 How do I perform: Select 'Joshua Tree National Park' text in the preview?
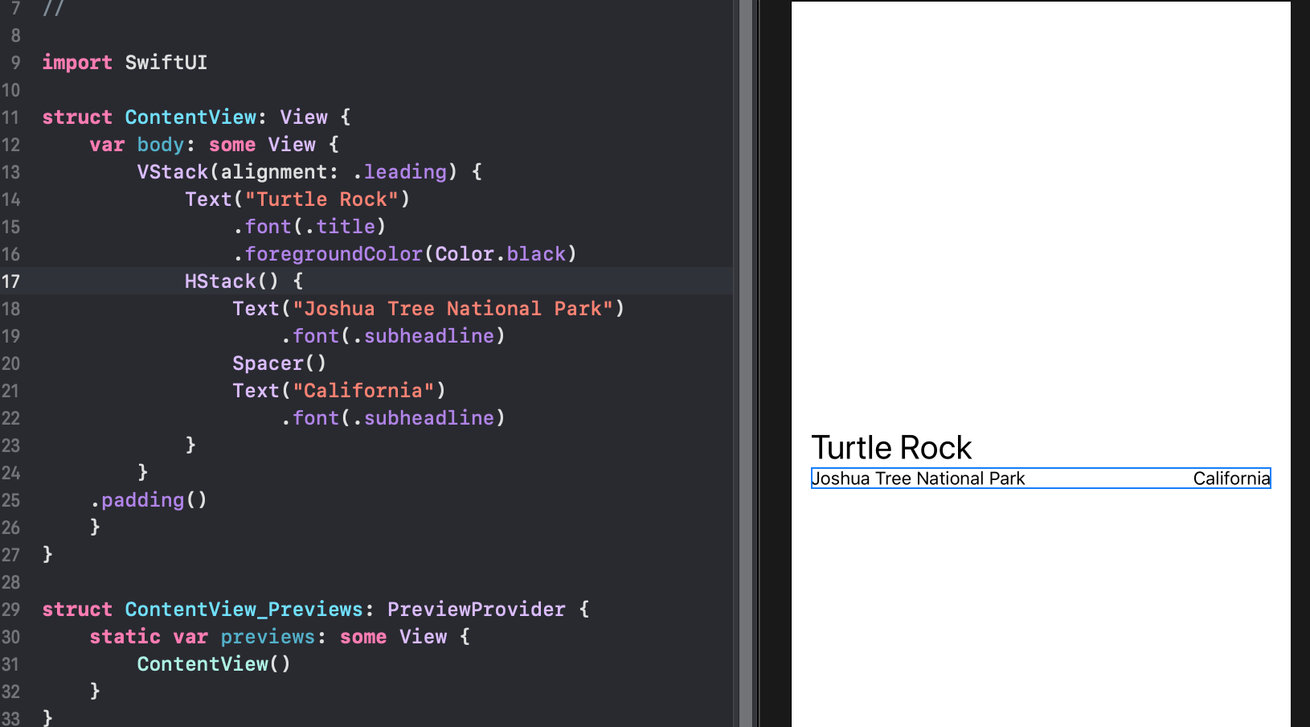[x=919, y=479]
